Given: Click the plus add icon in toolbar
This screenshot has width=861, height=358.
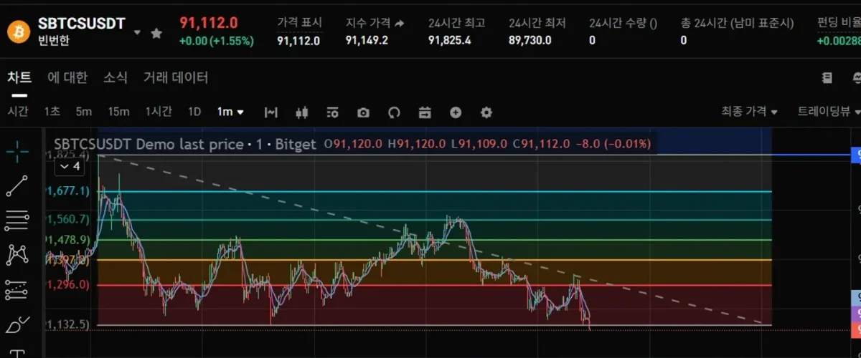Looking at the screenshot, I should tap(456, 112).
